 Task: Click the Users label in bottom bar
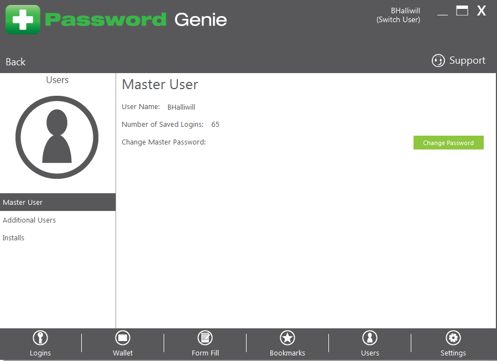[x=370, y=353]
